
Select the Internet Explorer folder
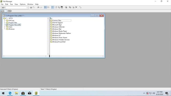coord(56,23)
